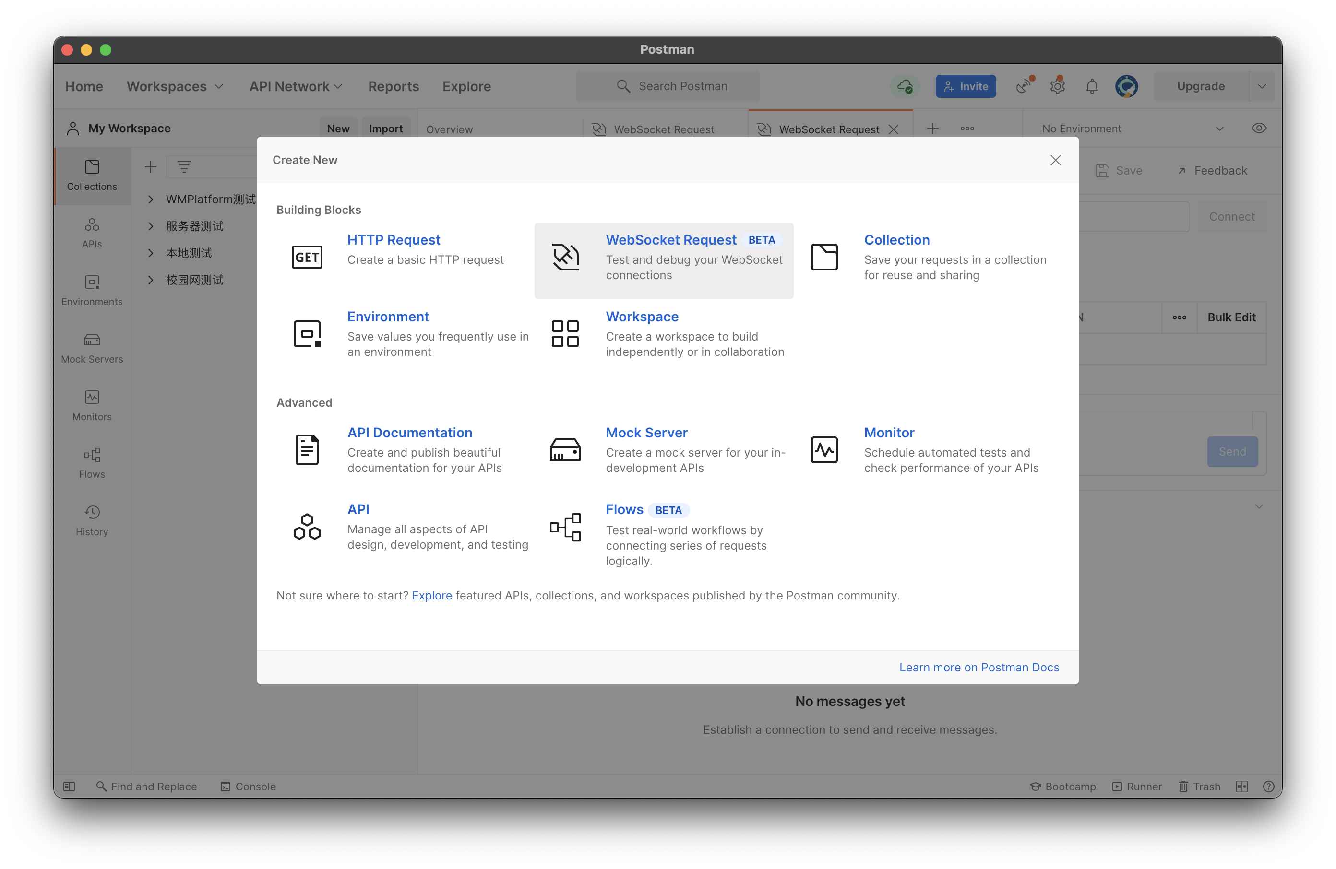
Task: Switch to the first WebSocket Request tab
Action: point(655,129)
